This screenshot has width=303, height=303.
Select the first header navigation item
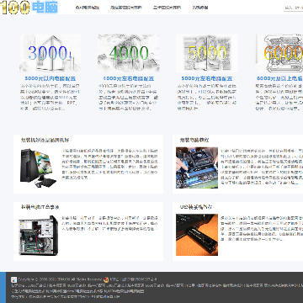coord(88,8)
